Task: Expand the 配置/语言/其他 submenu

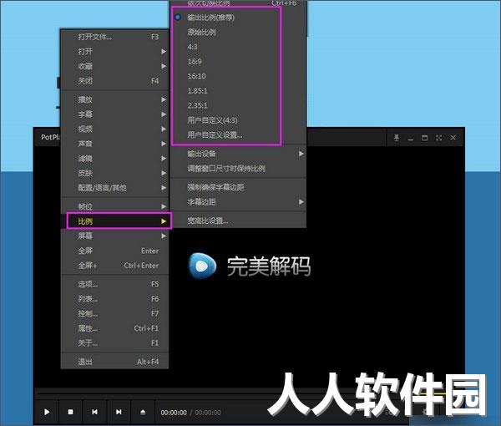Action: (114, 188)
